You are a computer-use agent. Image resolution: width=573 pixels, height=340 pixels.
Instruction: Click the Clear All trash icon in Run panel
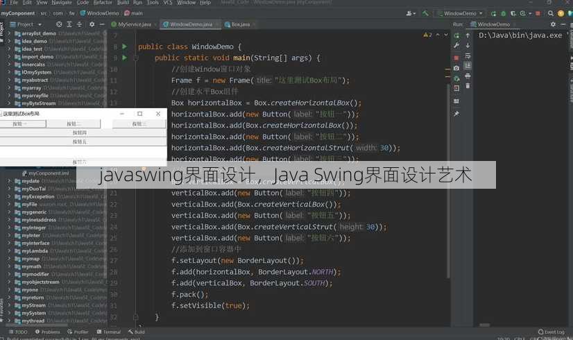click(x=468, y=86)
